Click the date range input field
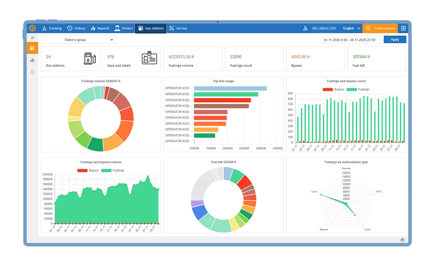Image resolution: width=435 pixels, height=267 pixels. pos(351,40)
